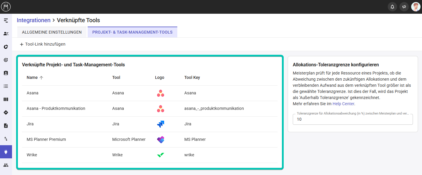Open your profile avatar menu

click(x=416, y=6)
